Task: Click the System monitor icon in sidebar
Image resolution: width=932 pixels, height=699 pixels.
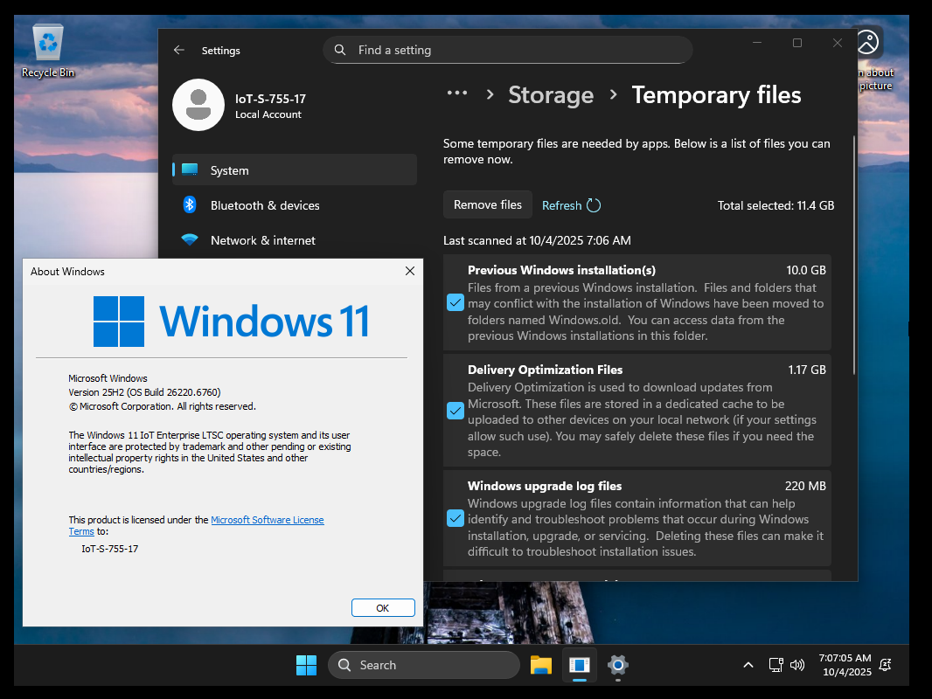Action: pyautogui.click(x=190, y=170)
